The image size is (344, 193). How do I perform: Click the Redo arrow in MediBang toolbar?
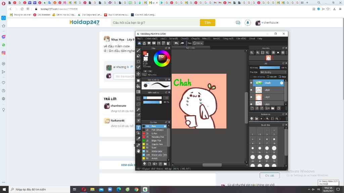click(182, 43)
